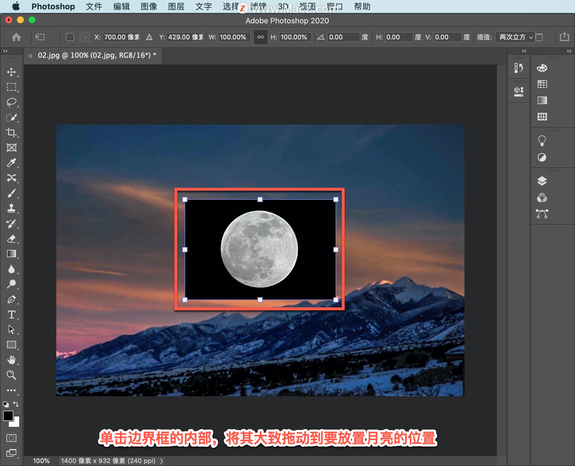The image size is (575, 466).
Task: Open the 文字 menu
Action: 203,6
